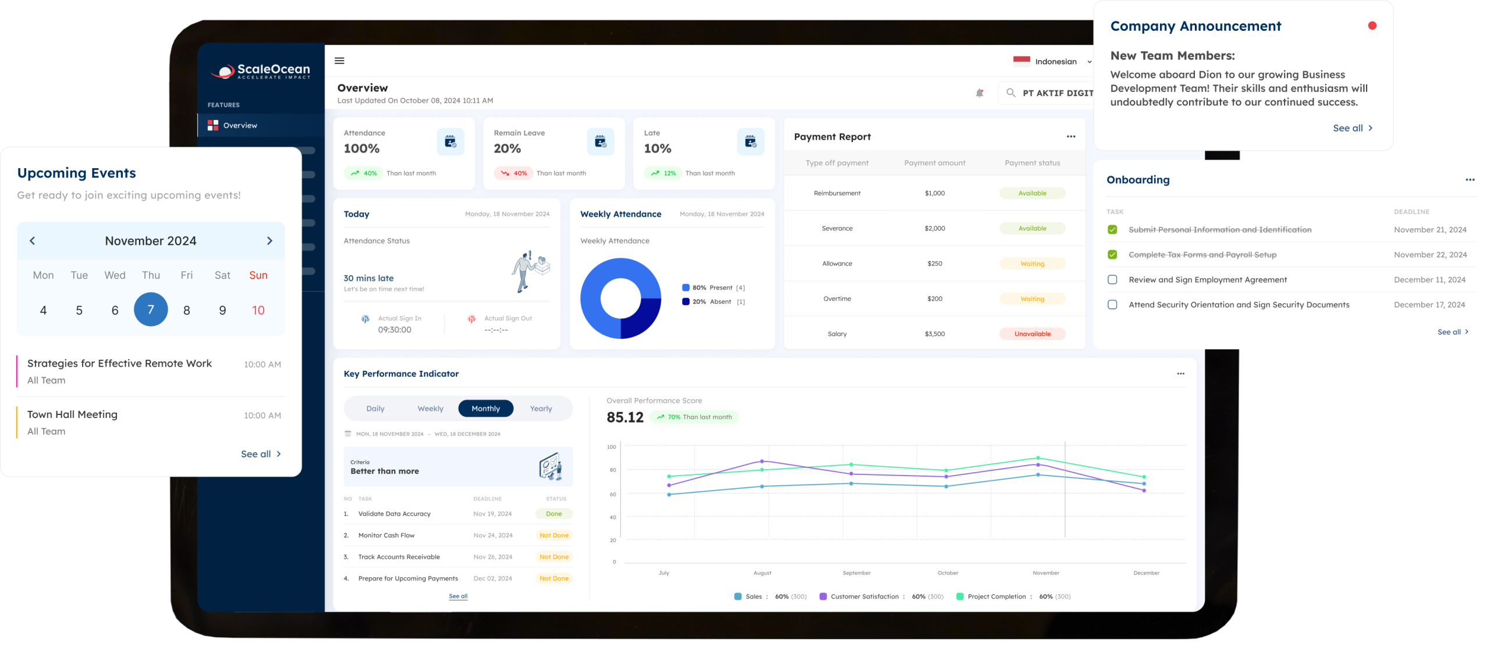Click the Late card calendar icon

click(x=750, y=141)
